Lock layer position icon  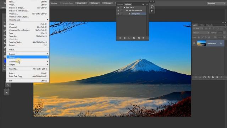click(x=206, y=37)
